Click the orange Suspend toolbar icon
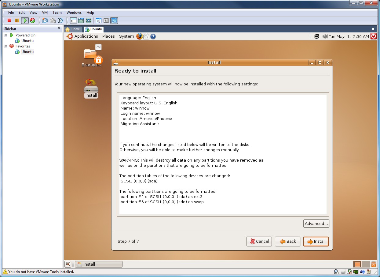 click(x=17, y=21)
